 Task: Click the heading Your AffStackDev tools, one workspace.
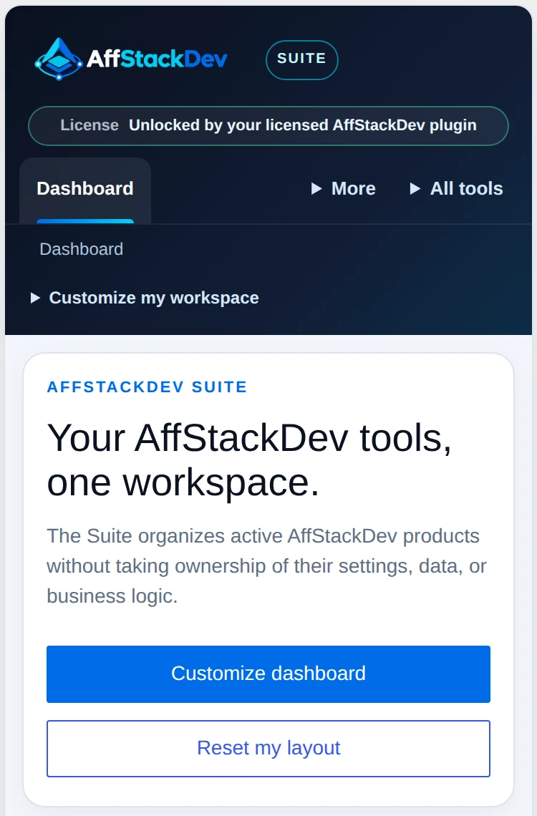point(250,460)
